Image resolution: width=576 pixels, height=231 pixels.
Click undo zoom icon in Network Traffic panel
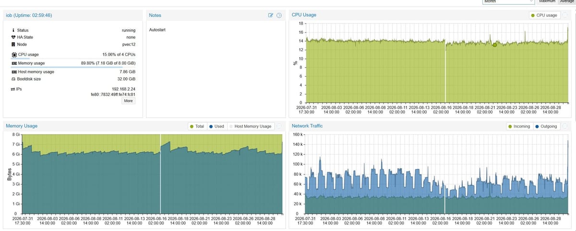[x=564, y=127]
